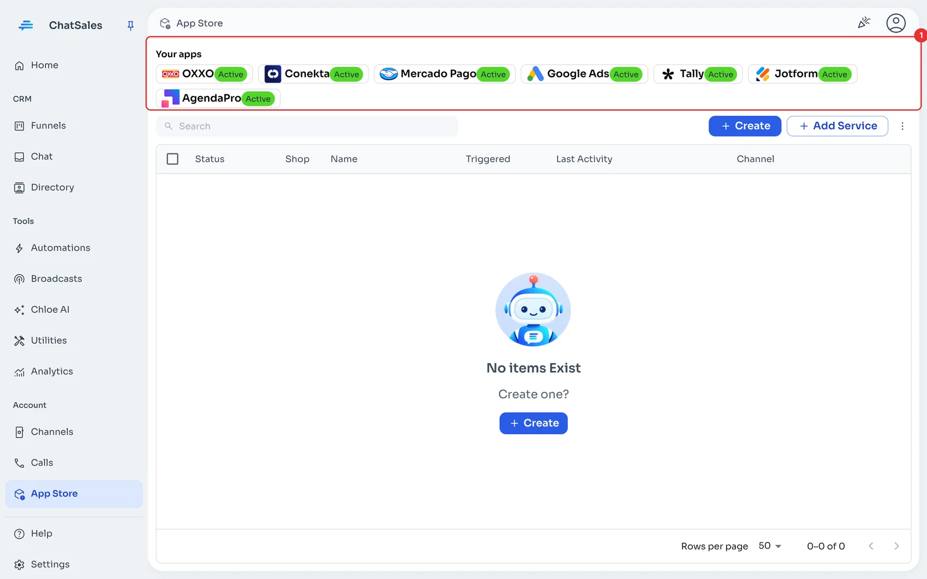Sort by the Last Activity column header

[584, 159]
